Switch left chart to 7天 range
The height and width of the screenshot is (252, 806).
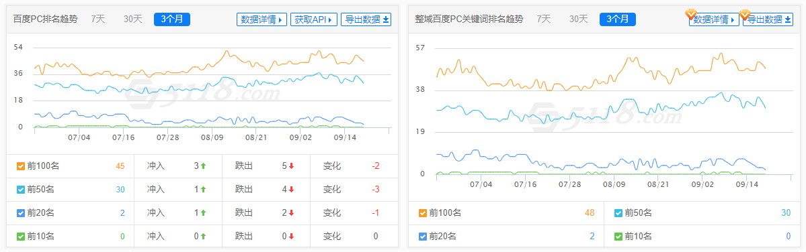tap(98, 19)
